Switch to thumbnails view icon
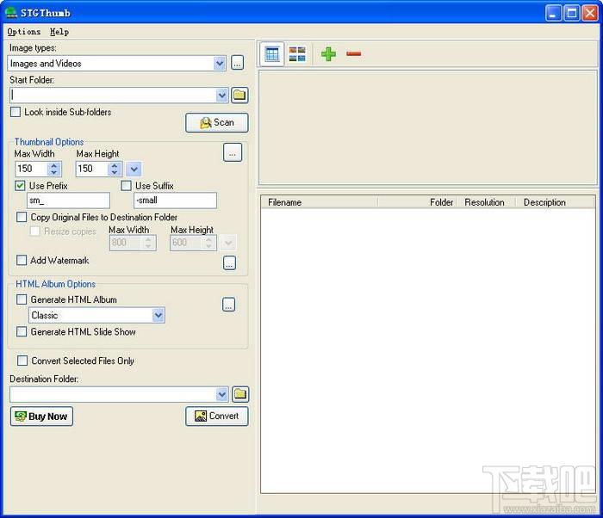This screenshot has height=518, width=603. point(297,54)
